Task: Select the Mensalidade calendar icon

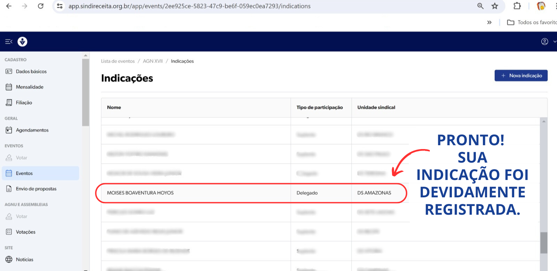Action: (9, 87)
